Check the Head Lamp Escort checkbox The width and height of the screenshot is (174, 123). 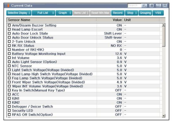tap(9, 29)
